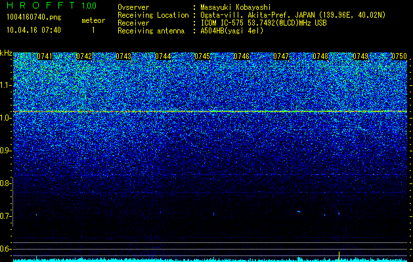Image resolution: width=413 pixels, height=262 pixels.
Task: Click the date 10.04.16 07:40
Action: 33,30
